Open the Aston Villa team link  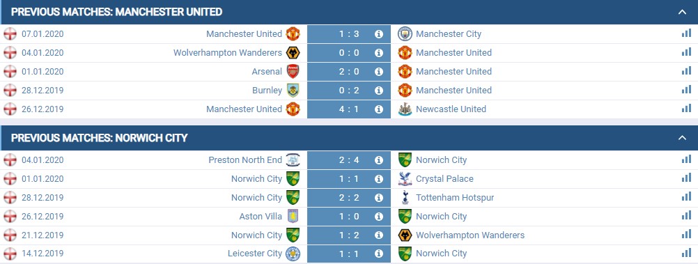261,217
